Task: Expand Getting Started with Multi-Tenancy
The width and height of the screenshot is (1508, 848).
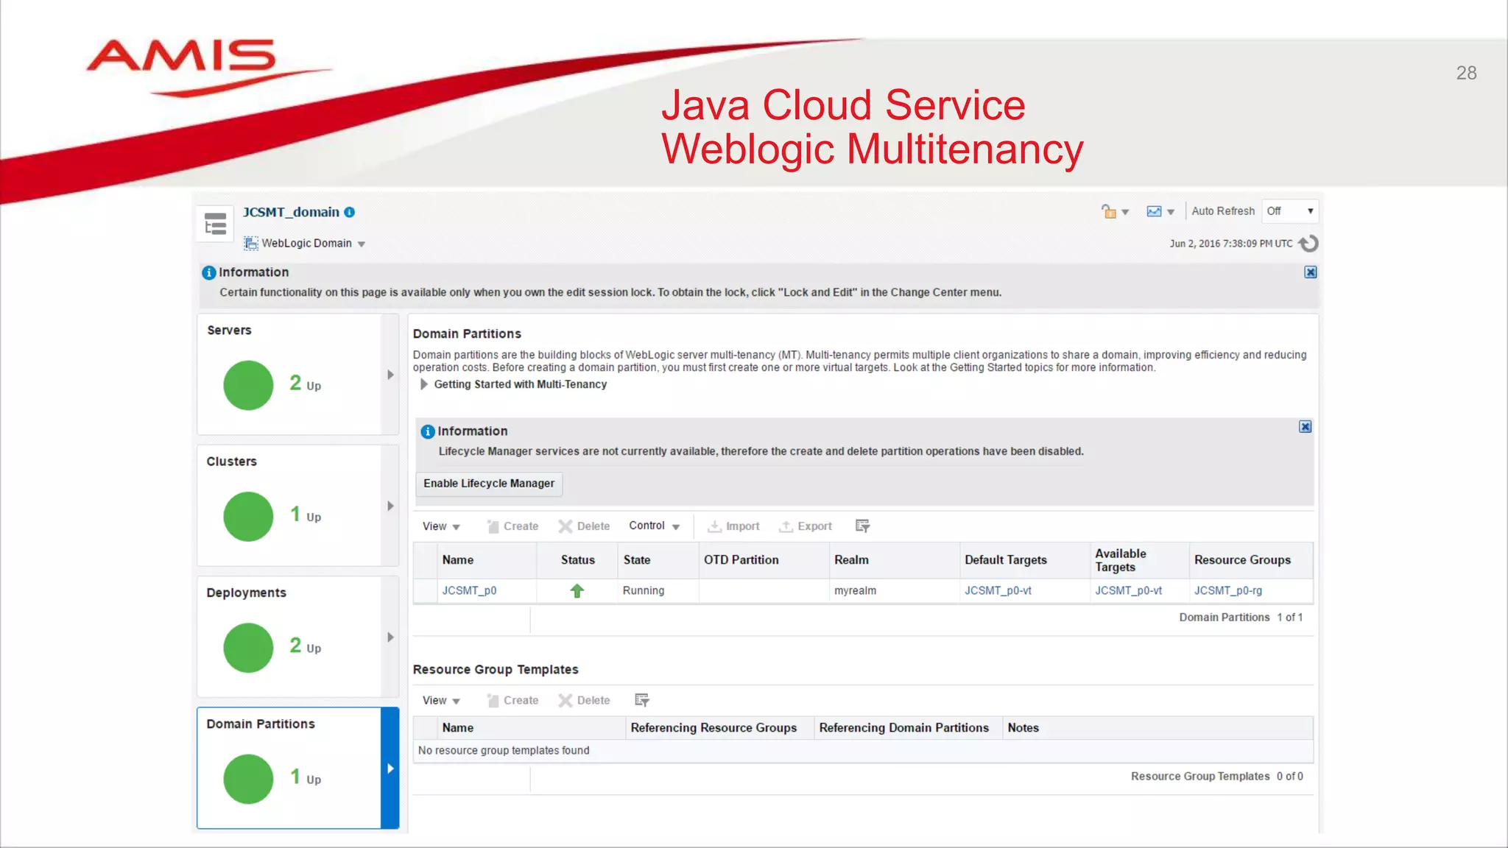Action: click(x=424, y=384)
